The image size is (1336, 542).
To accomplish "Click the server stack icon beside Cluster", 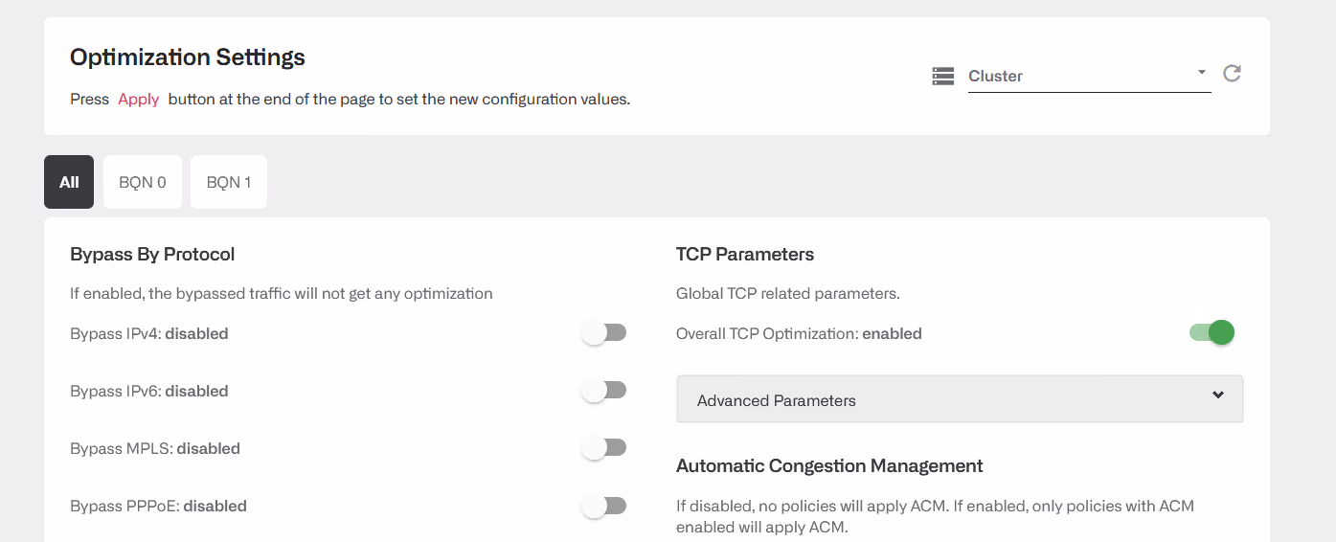I will pyautogui.click(x=943, y=76).
